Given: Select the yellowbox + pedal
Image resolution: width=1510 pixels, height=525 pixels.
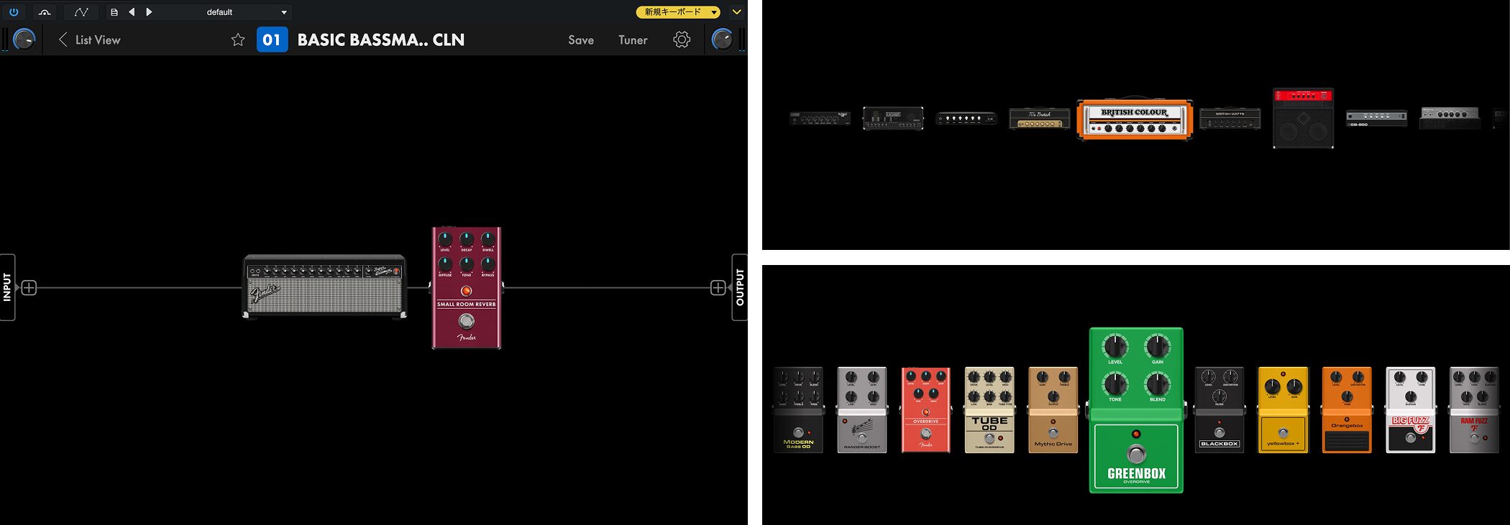Looking at the screenshot, I should point(1283,410).
